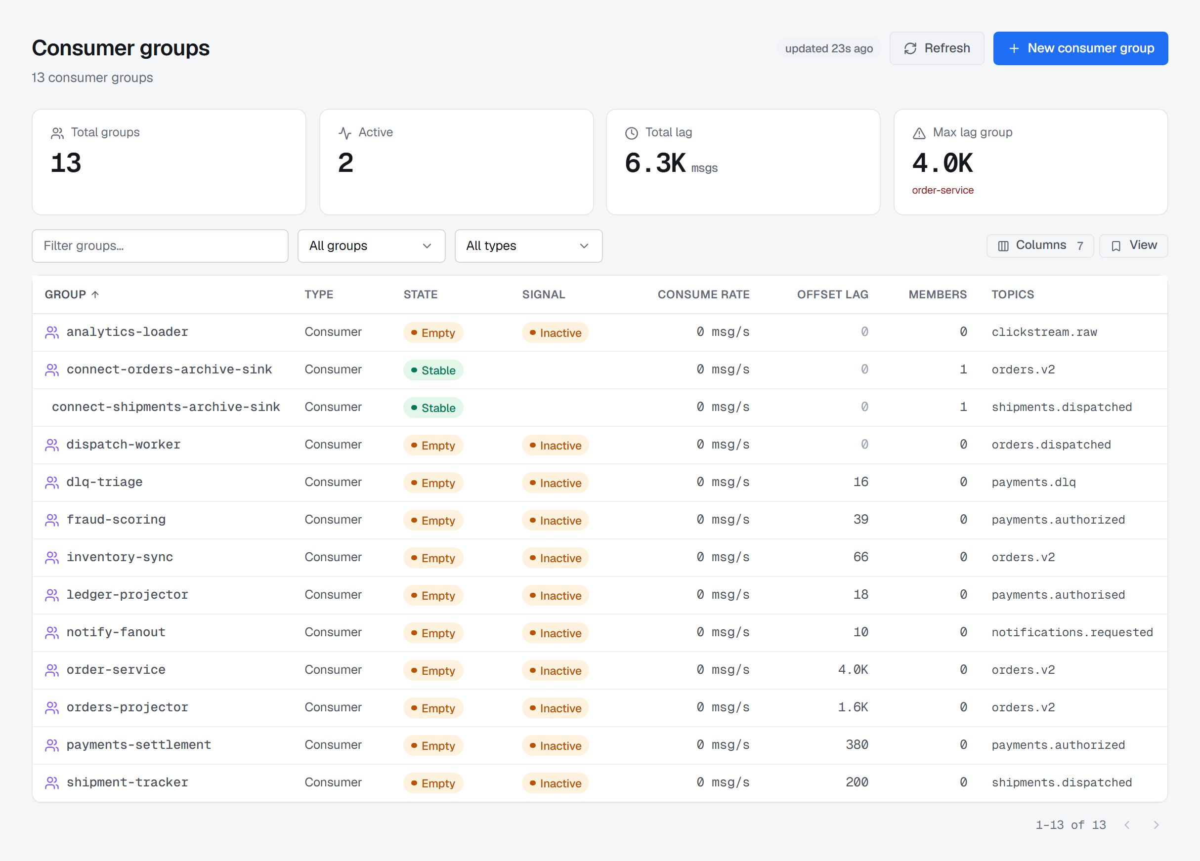1200x861 pixels.
Task: Click the Inactive signal badge for dlq-triage
Action: pyautogui.click(x=556, y=483)
